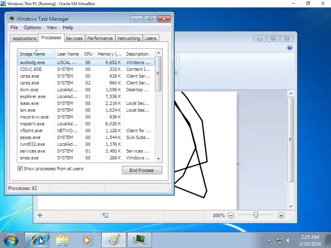Show hidden tray icons arrow
This screenshot has height=248, width=331.
pos(269,240)
